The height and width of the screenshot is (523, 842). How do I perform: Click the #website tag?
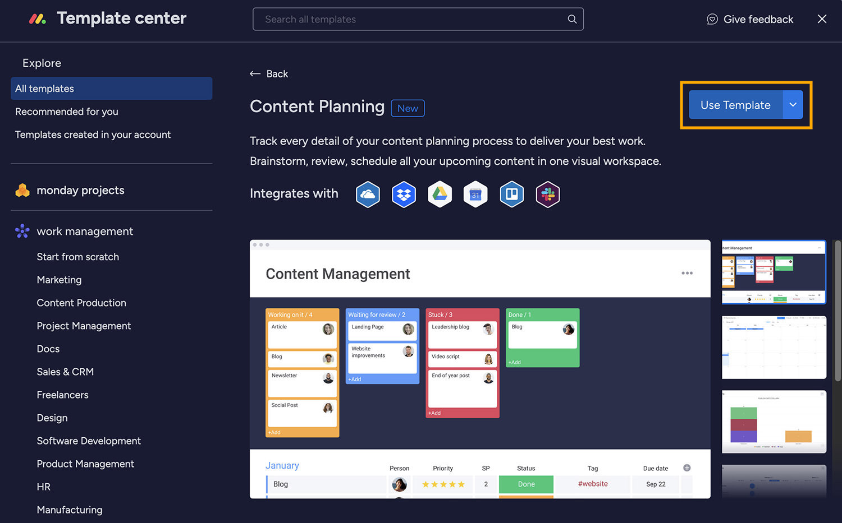click(x=593, y=484)
